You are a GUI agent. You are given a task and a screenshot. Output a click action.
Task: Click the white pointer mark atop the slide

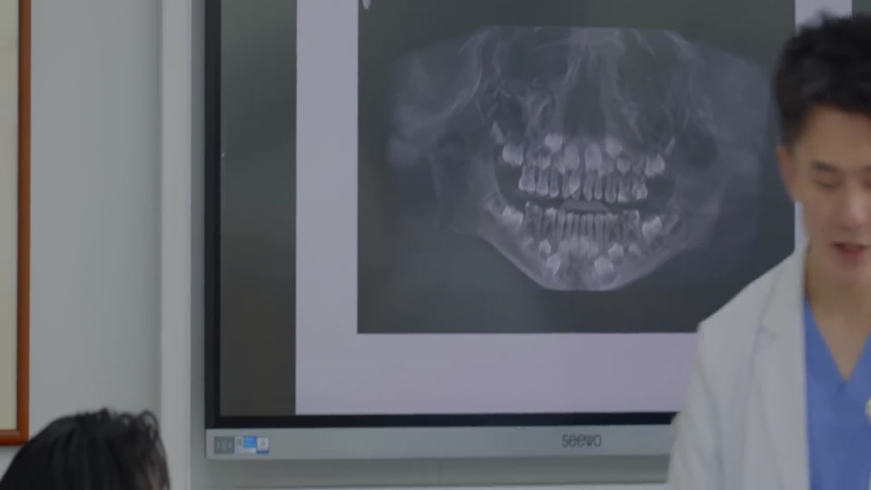tap(366, 4)
